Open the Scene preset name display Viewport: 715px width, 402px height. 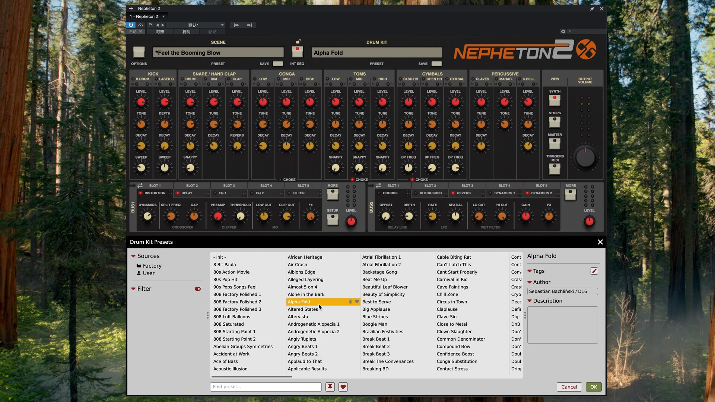tap(218, 52)
